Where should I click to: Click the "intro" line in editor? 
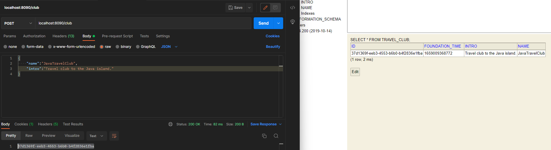pos(148,69)
